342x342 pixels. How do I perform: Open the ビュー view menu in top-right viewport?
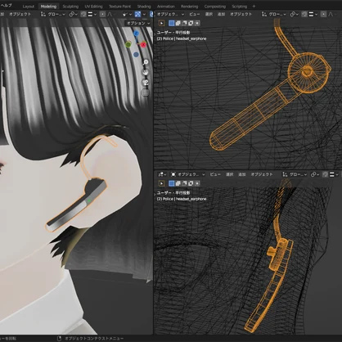click(195, 14)
